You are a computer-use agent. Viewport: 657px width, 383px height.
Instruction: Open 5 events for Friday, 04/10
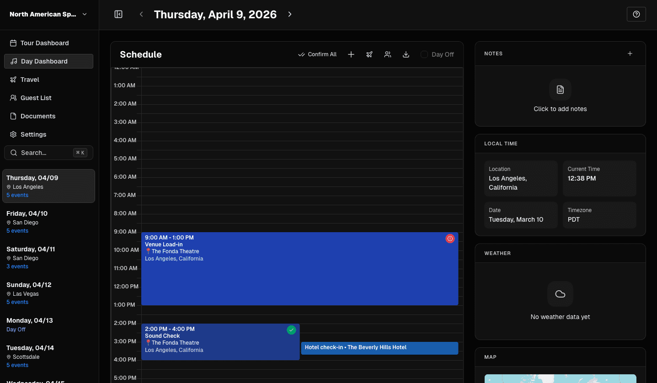(17, 230)
